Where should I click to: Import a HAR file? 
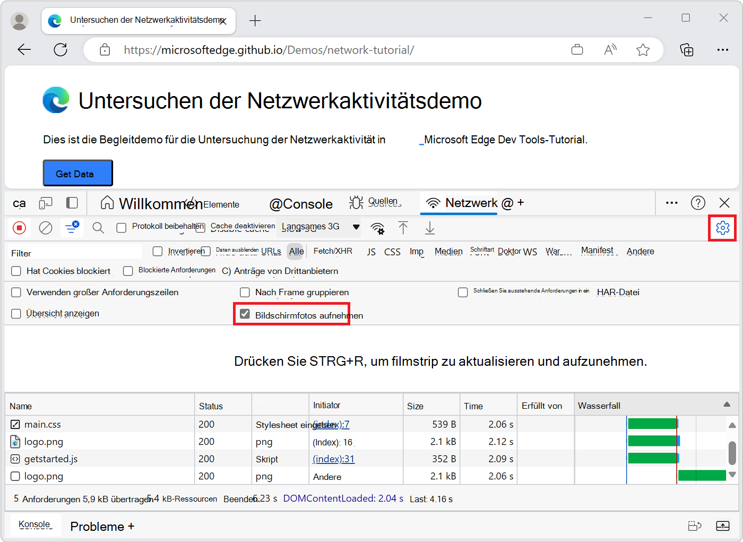coord(403,227)
